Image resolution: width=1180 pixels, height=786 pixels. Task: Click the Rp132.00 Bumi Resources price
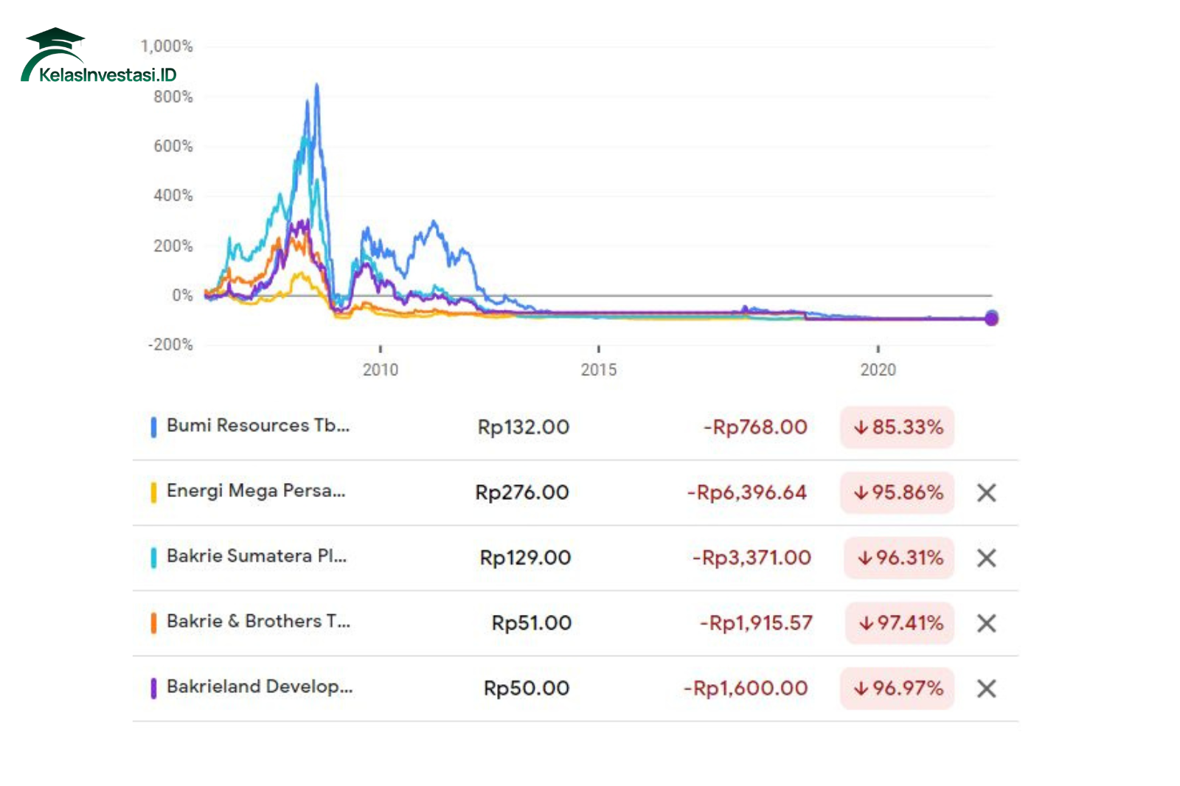click(523, 427)
